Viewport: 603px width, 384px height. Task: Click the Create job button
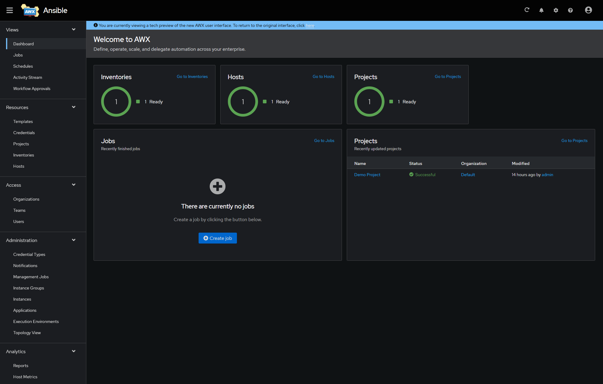pyautogui.click(x=218, y=238)
